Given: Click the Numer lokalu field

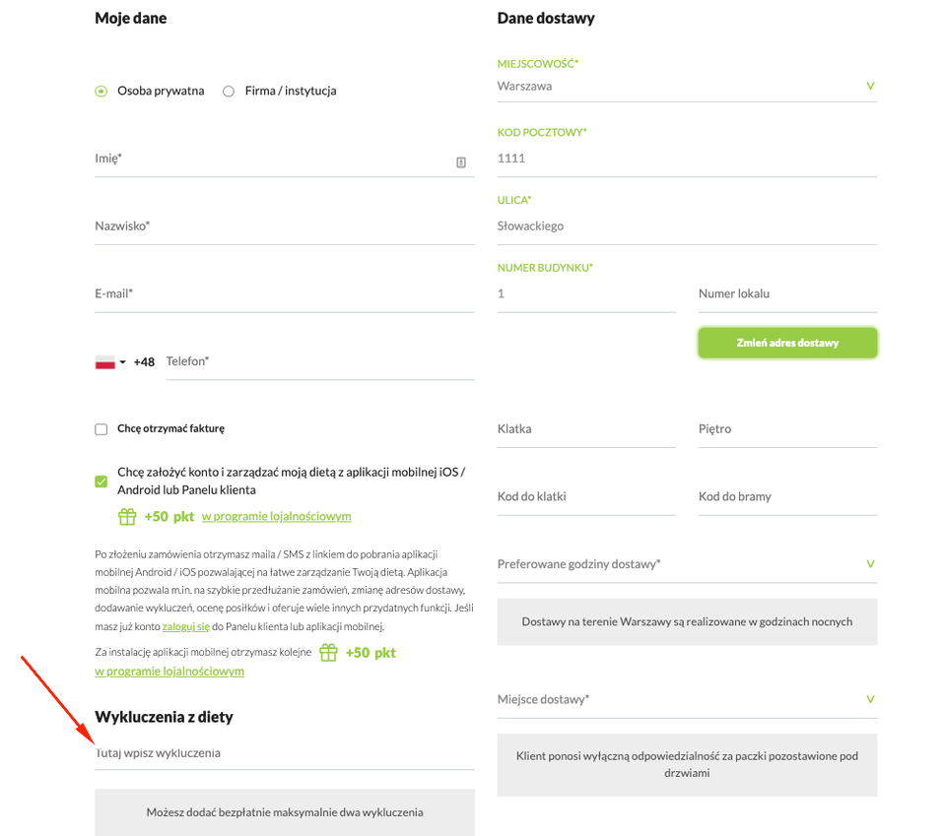Looking at the screenshot, I should point(786,294).
